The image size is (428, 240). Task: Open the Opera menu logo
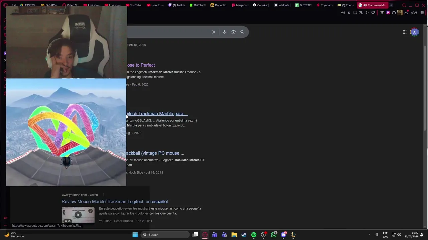(6, 5)
